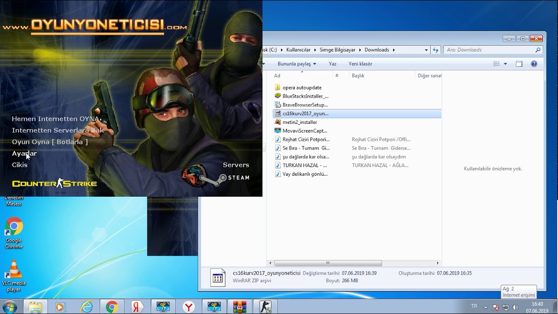Click the TR language indicator
Image resolution: width=558 pixels, height=314 pixels.
coord(474,306)
